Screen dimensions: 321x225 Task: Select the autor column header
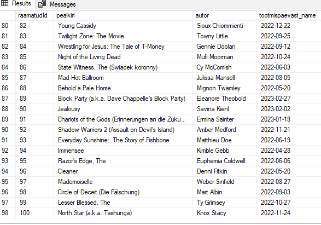coord(225,15)
